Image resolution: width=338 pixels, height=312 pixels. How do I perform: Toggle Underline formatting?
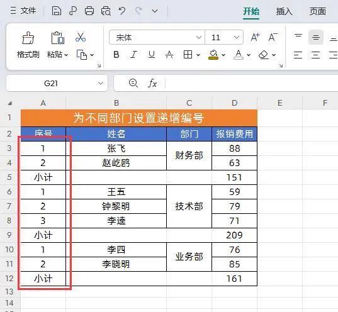[x=152, y=55]
